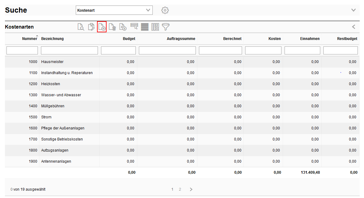Open the Kostenart search dropdown
This screenshot has width=364, height=198.
114,10
